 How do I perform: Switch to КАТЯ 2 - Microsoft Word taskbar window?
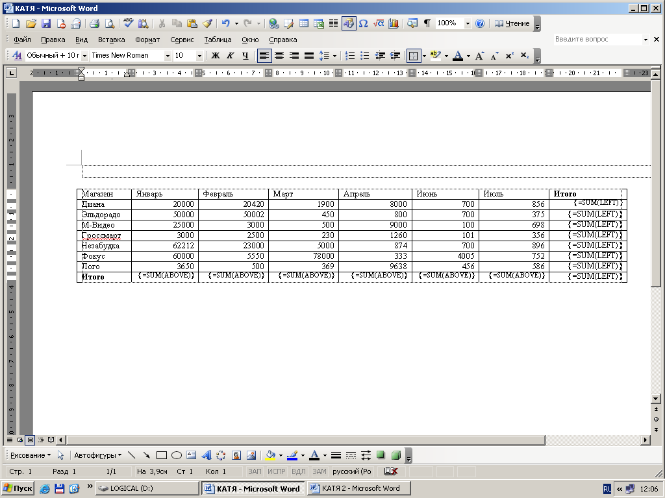pyautogui.click(x=360, y=488)
